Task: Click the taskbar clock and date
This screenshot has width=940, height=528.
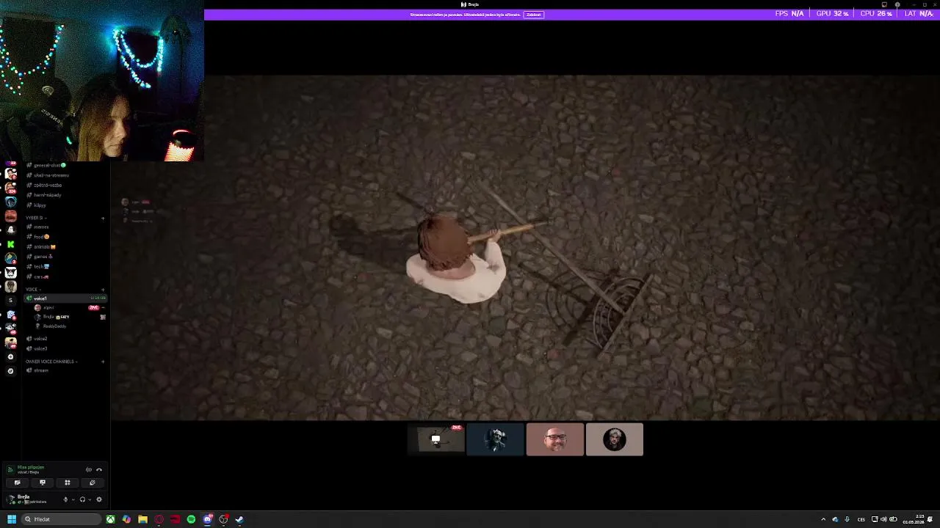Action: (914, 519)
